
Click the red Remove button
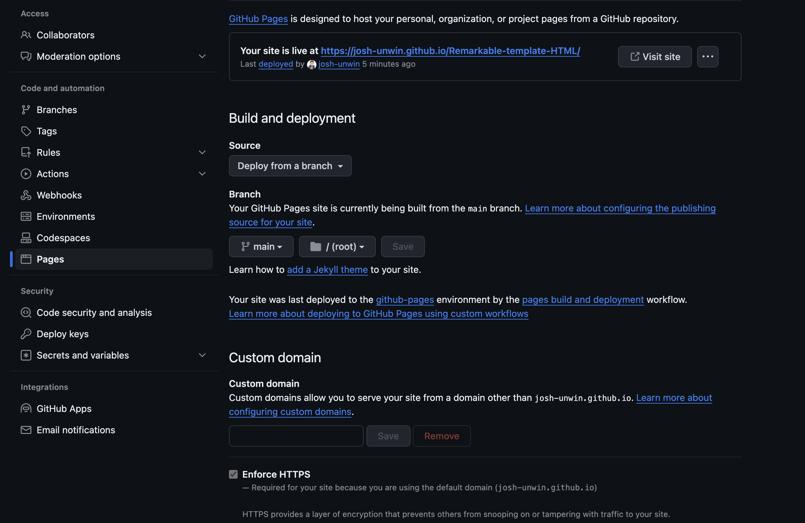[x=442, y=436]
